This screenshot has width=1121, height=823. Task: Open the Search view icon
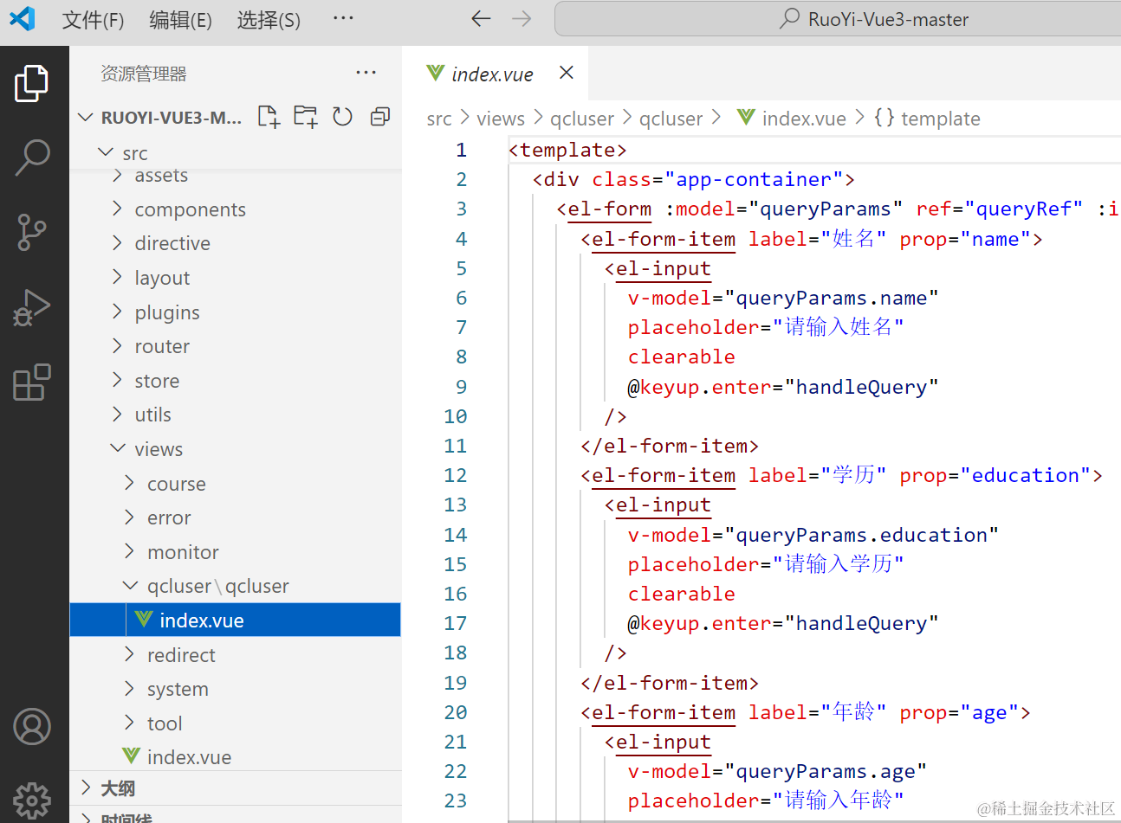tap(32, 158)
